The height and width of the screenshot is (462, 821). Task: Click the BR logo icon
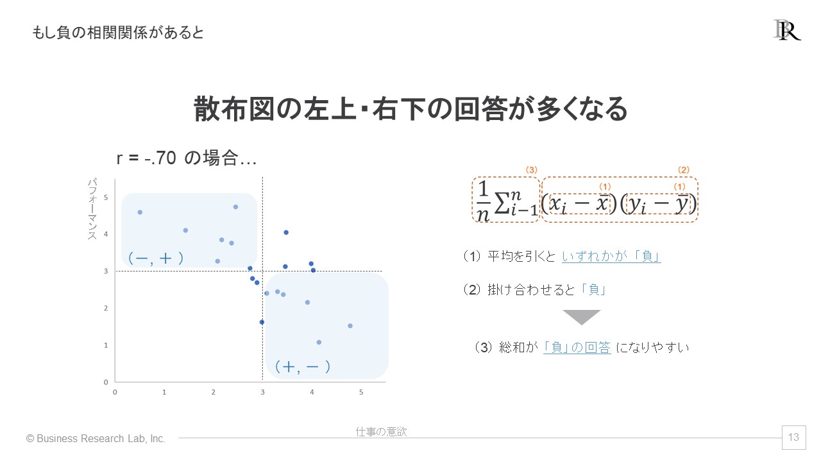click(786, 30)
